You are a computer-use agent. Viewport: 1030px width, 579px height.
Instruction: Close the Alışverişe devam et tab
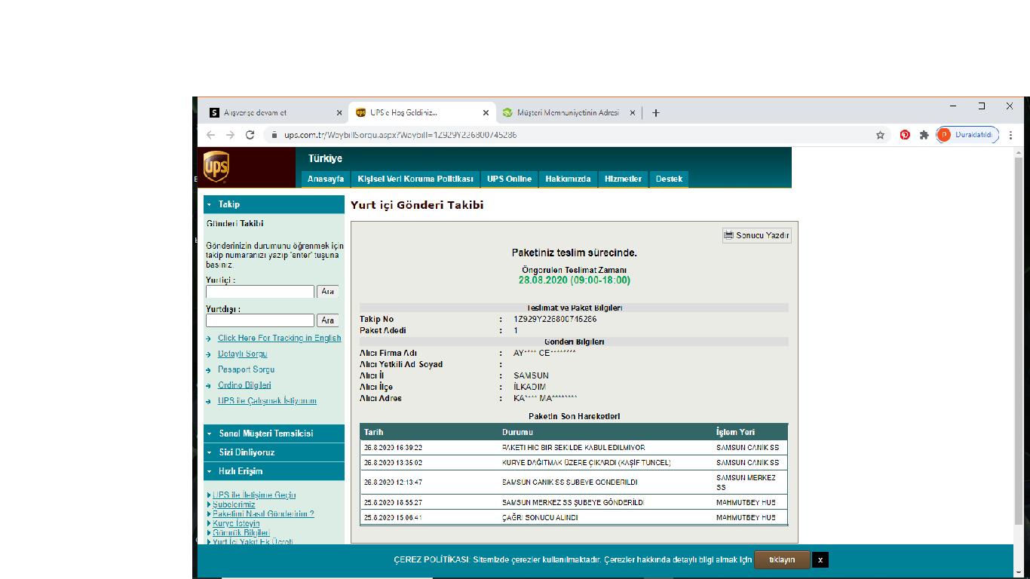point(339,113)
